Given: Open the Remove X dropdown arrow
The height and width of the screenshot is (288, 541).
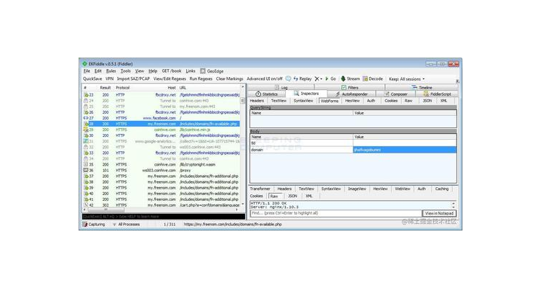Looking at the screenshot, I should coord(321,79).
